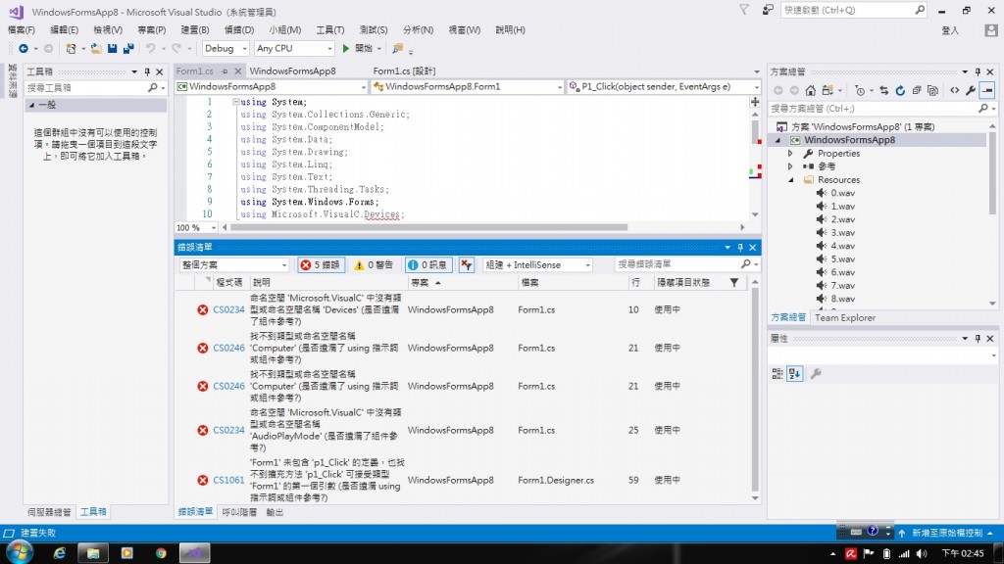Click the Collapse All icon in Solution Explorer
Screen dimensions: 1004x564
point(917,91)
